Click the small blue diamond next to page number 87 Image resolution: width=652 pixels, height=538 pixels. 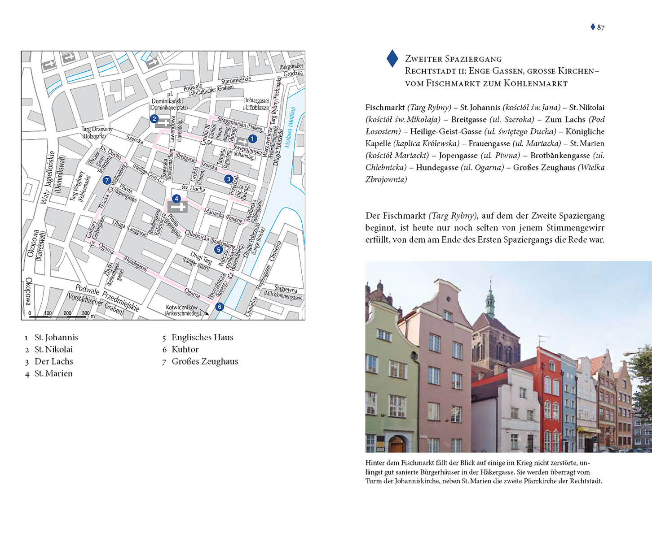(x=593, y=27)
